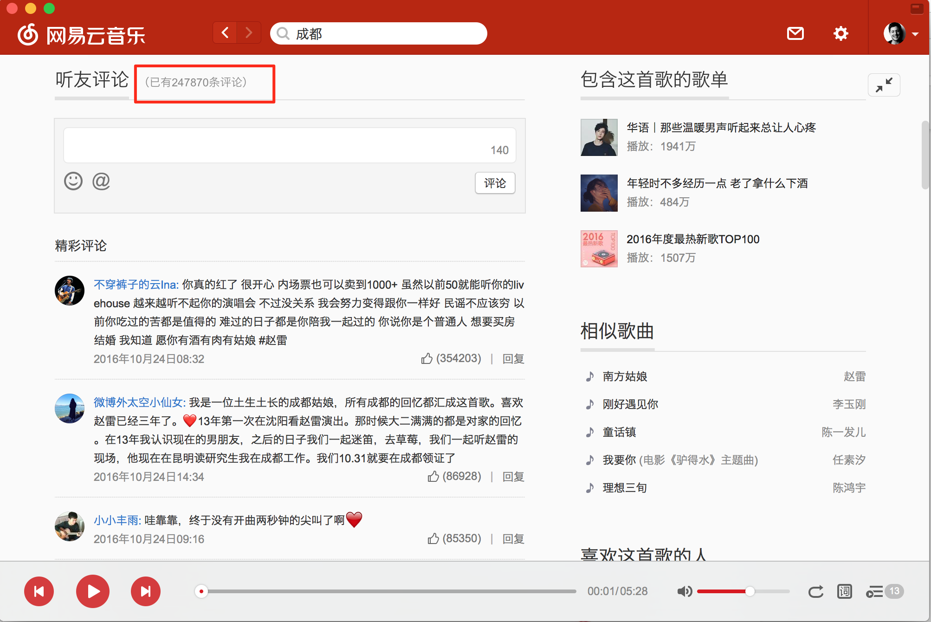Viewport: 931px width, 622px height.
Task: Open similar song 南方姑娘
Action: coord(625,376)
